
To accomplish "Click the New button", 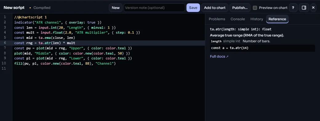I will tap(116, 8).
